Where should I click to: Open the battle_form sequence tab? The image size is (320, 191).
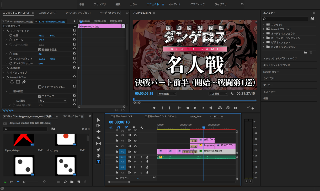tap(195, 116)
